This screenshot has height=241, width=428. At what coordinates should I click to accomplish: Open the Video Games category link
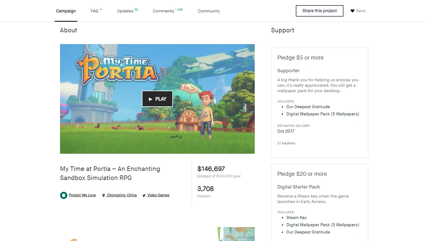[x=158, y=195]
